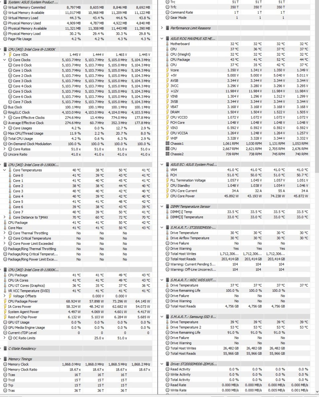Select the Physical Memory Load row label

coord(24,34)
